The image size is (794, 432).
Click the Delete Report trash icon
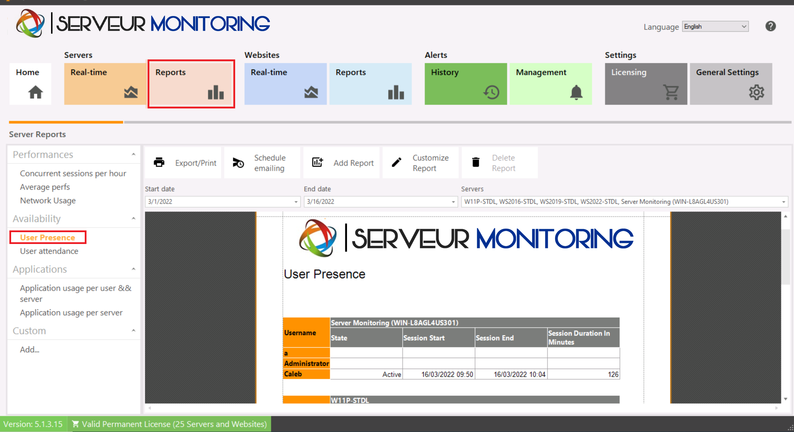point(476,162)
